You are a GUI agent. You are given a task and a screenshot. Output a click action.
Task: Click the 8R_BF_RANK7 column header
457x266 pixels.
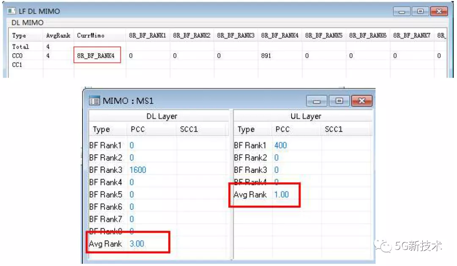point(412,36)
